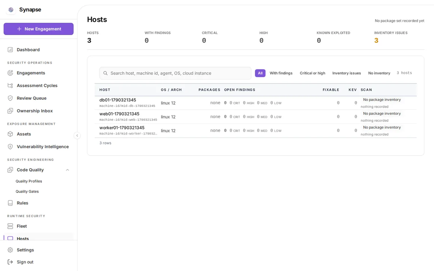This screenshot has width=434, height=271.
Task: Click the Vulnerability Intelligence shield icon
Action: (x=10, y=147)
